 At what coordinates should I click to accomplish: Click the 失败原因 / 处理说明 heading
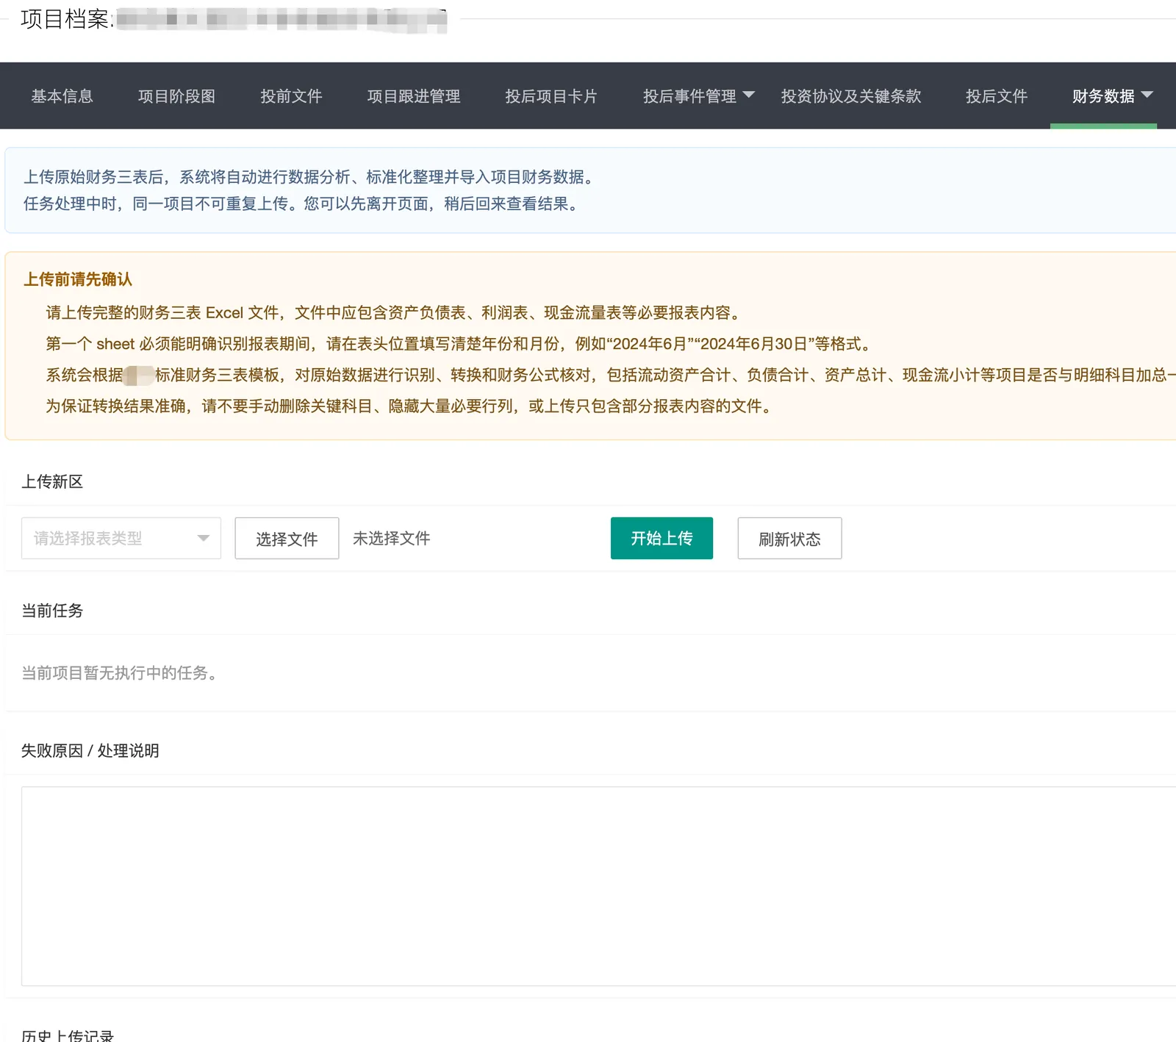click(x=90, y=750)
